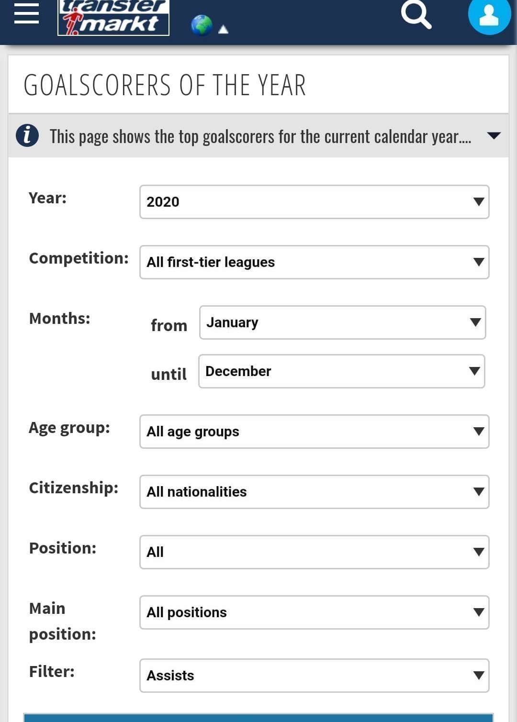Tap the blue info icon
Screen dimensions: 517x722
coord(27,135)
